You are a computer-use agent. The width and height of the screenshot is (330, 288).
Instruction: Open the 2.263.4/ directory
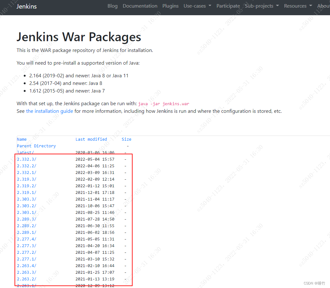[x=27, y=266]
